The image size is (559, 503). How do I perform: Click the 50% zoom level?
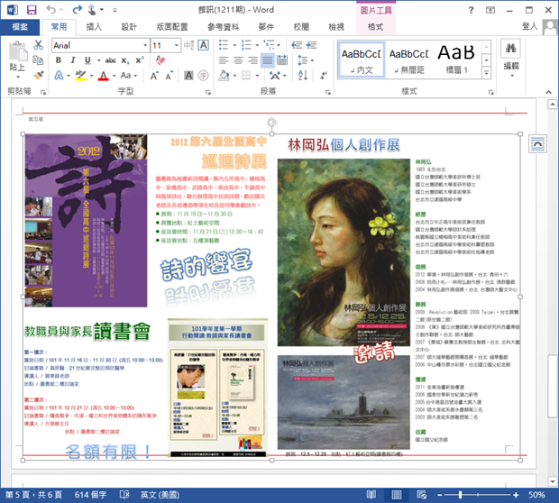[x=536, y=495]
